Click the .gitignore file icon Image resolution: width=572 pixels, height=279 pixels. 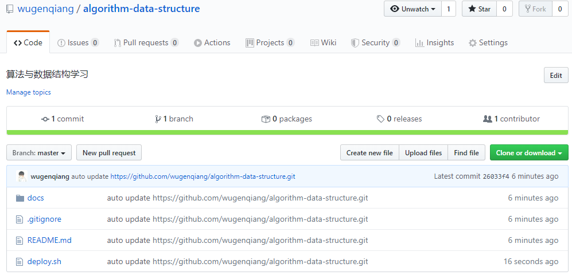pos(20,219)
